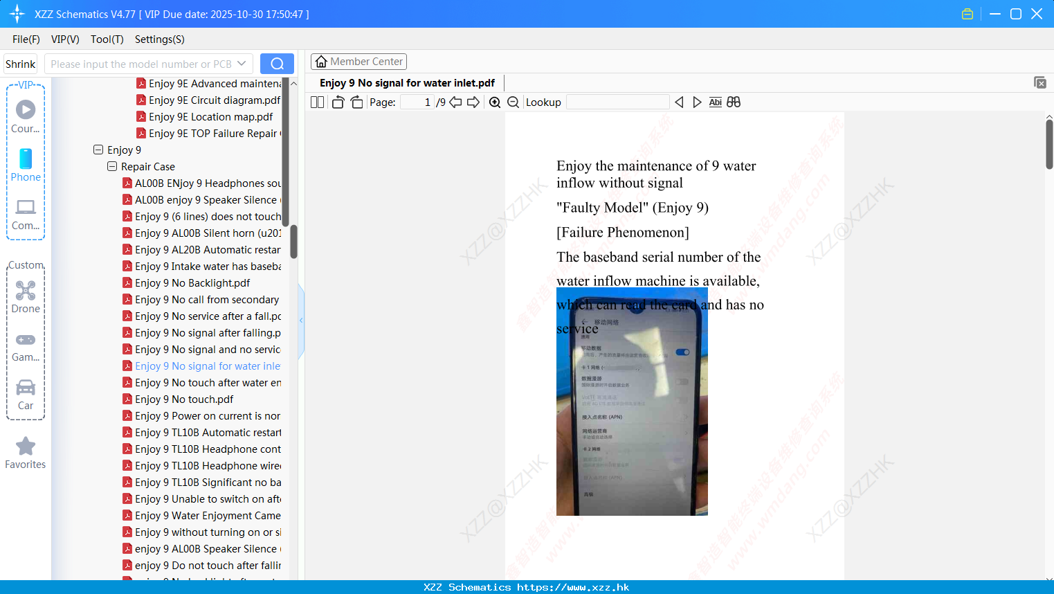Image resolution: width=1054 pixels, height=594 pixels.
Task: Open AL00B ENjoy 9 Headphones file
Action: (202, 183)
